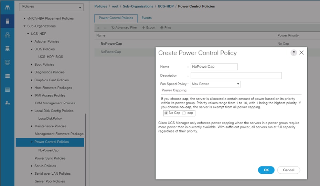Click the UCS-HDP breadcrumb link
Viewport: 320px width, 186px height.
coord(166,6)
